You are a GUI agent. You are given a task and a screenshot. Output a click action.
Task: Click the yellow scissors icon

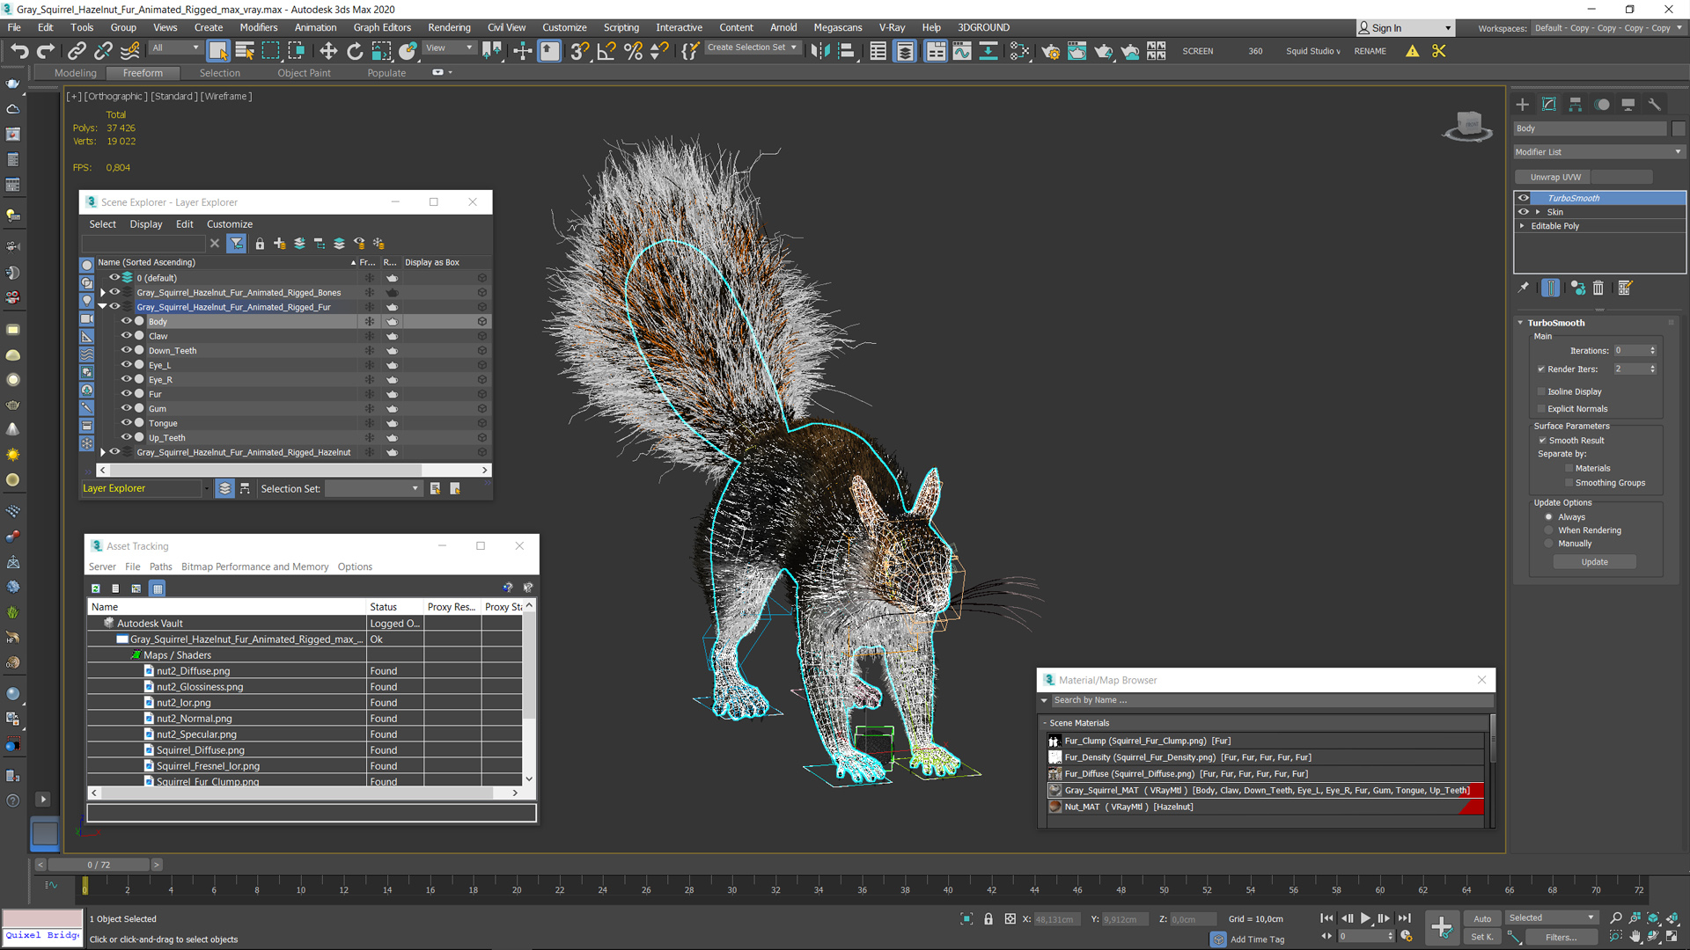[1439, 51]
